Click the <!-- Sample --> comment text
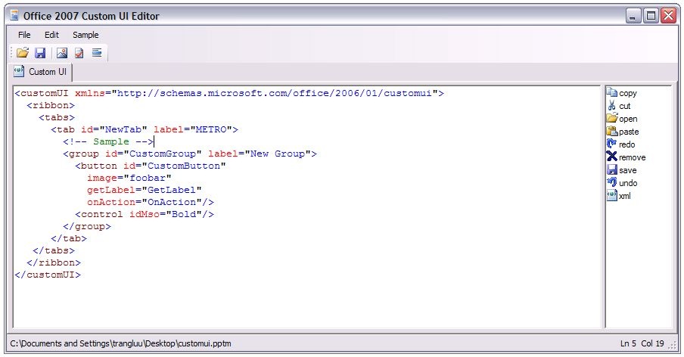Screen dimensions: 684x357 coord(108,141)
